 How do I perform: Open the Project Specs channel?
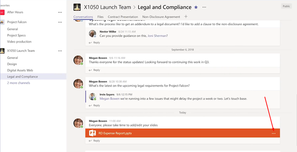pos(16,35)
